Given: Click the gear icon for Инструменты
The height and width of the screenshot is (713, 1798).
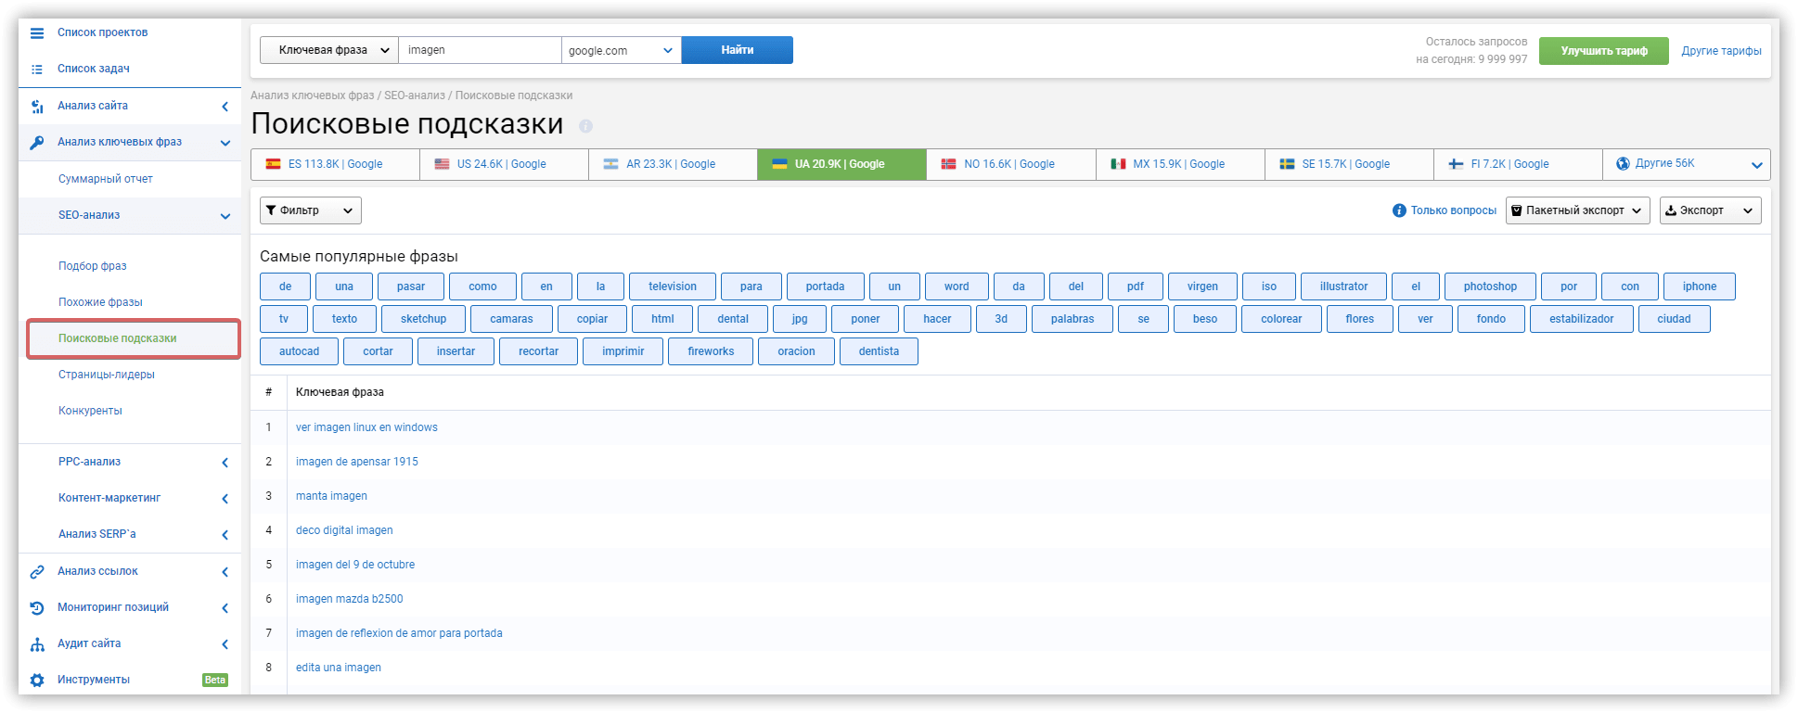Looking at the screenshot, I should coord(37,681).
